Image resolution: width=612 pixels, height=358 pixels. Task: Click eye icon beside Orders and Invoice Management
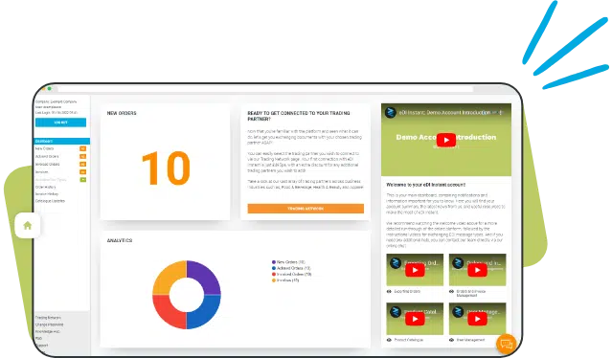pyautogui.click(x=451, y=291)
